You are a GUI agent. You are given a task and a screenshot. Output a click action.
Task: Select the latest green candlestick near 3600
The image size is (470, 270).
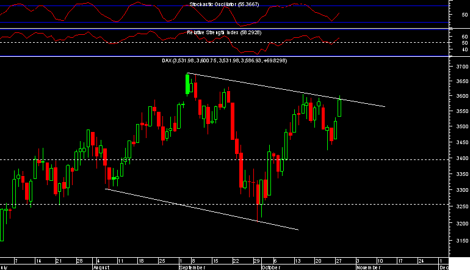339,108
